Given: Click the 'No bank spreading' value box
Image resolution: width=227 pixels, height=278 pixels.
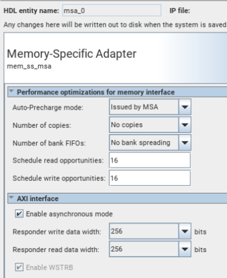Looking at the screenshot, I should [144, 142].
